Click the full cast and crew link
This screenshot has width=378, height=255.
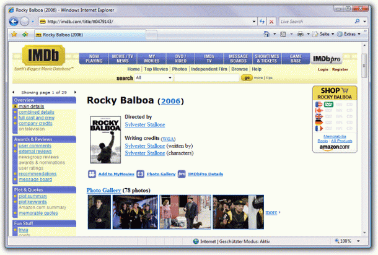point(37,118)
